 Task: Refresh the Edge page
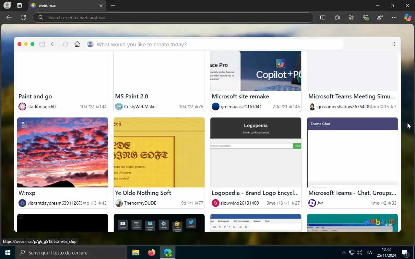click(23, 17)
